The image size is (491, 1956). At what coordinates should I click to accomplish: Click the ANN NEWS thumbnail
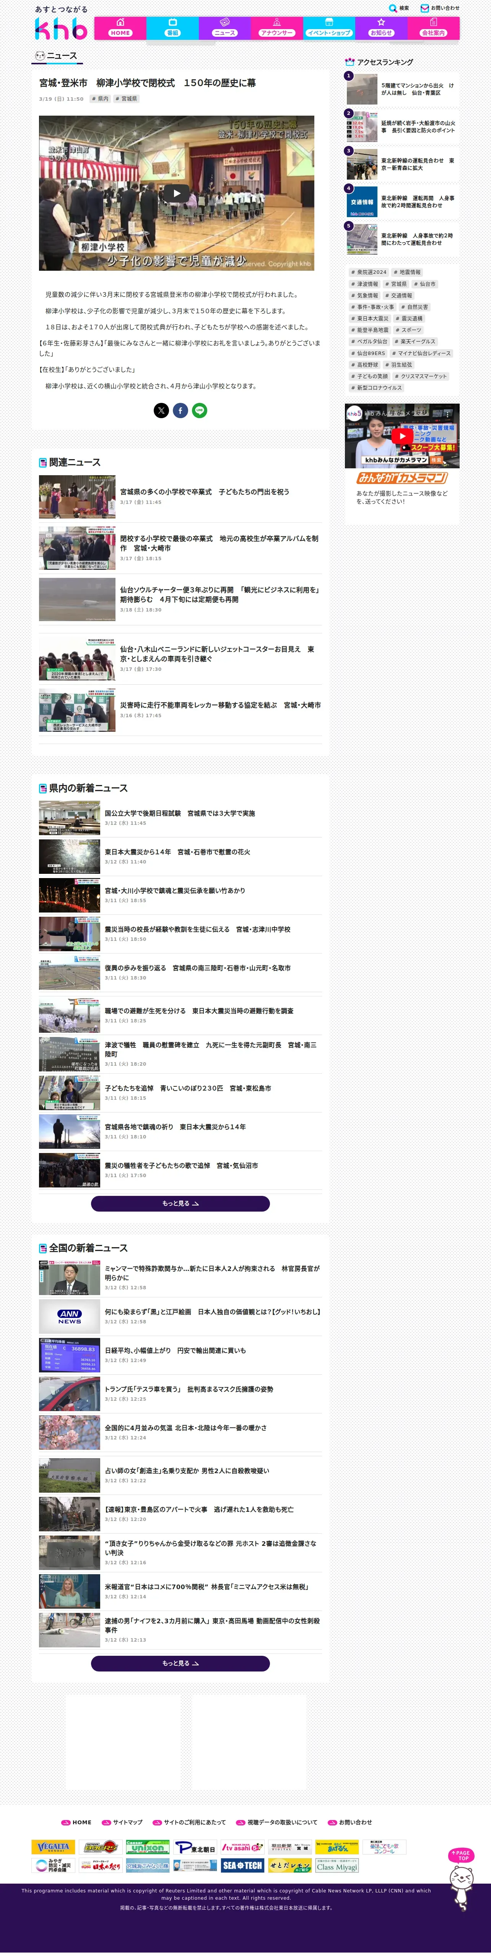70,1316
